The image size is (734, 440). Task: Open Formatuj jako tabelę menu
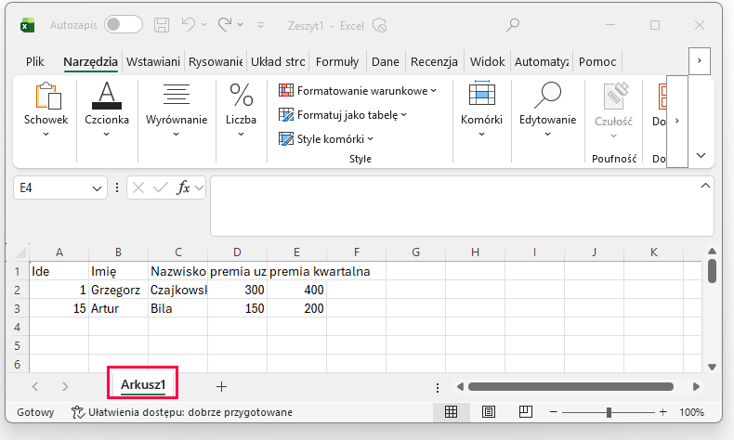(343, 115)
